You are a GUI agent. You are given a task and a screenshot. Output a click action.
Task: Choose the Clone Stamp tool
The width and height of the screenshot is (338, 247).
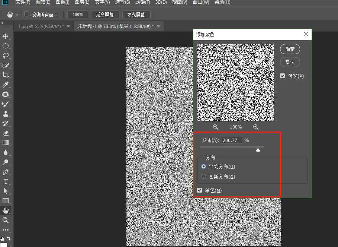(5, 114)
